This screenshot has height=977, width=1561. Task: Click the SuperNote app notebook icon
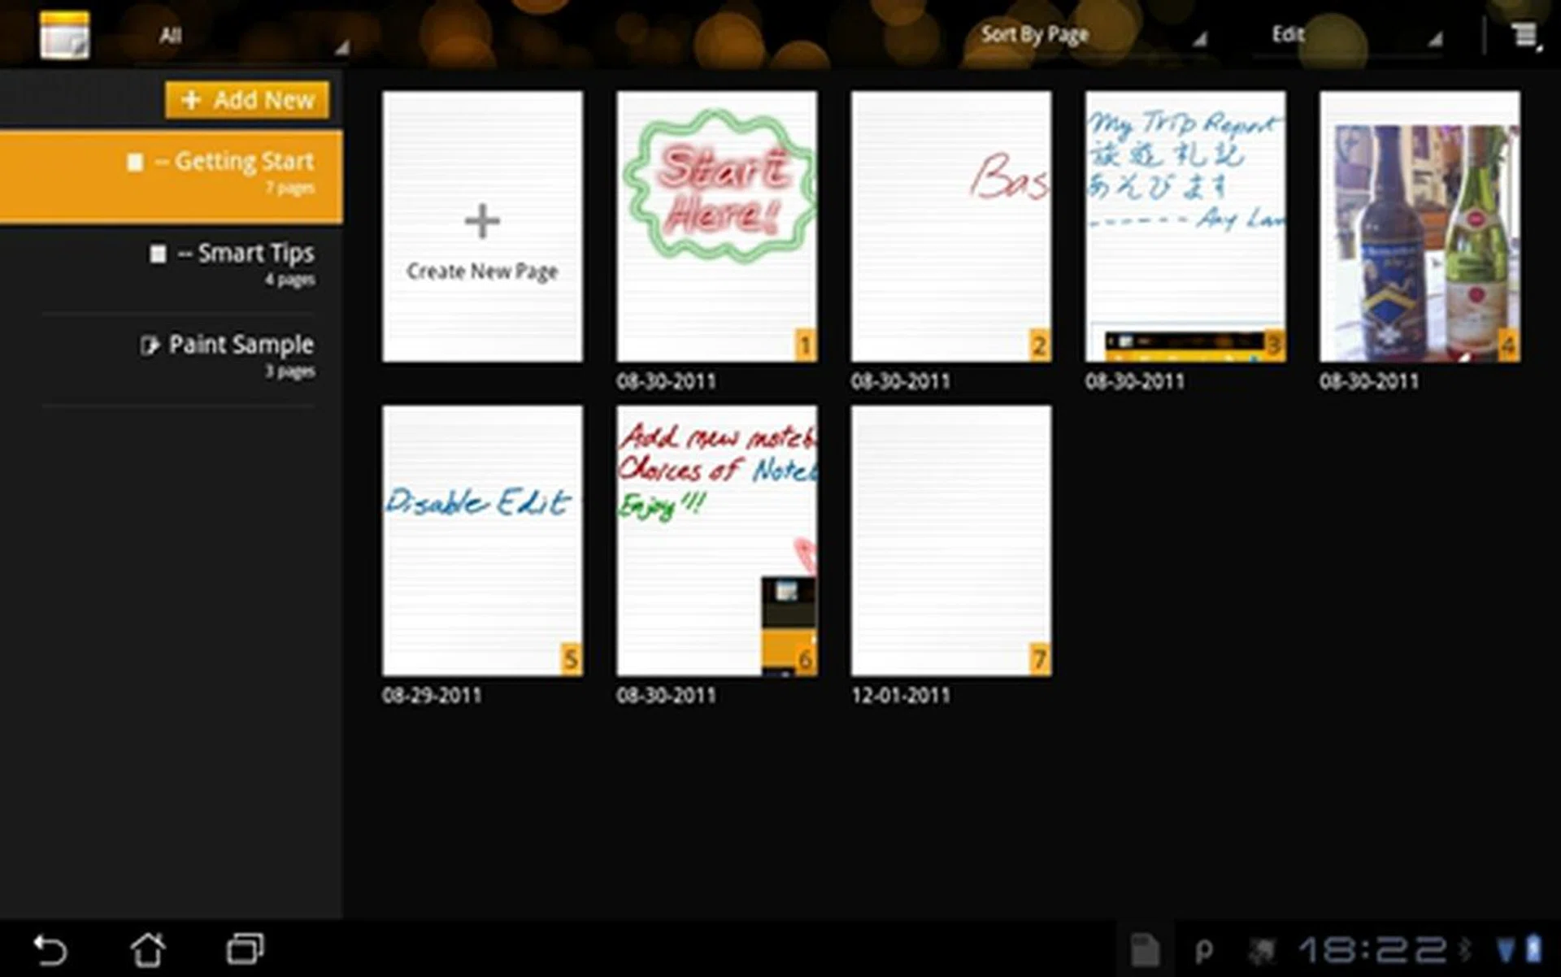(x=64, y=35)
